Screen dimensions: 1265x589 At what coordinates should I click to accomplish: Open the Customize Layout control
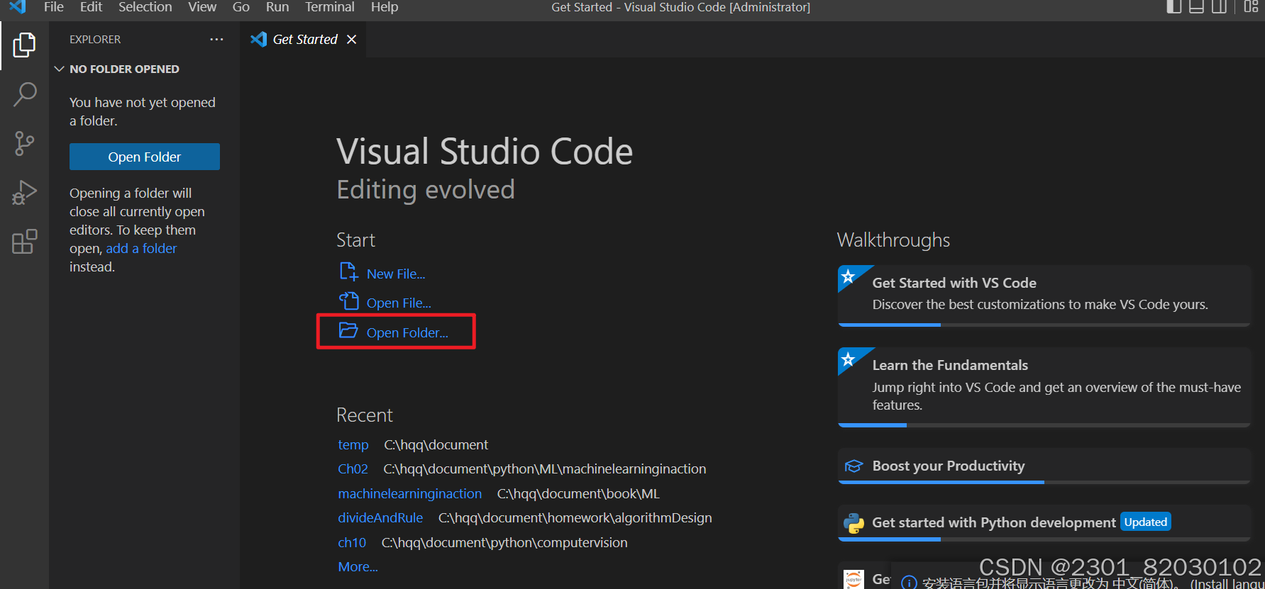[x=1251, y=7]
